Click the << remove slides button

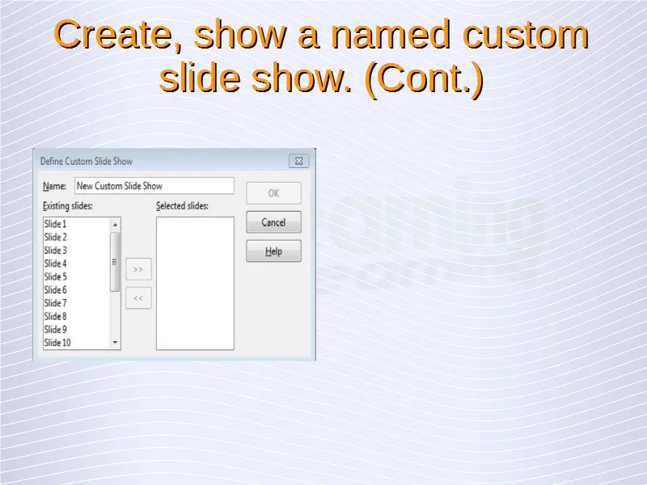138,298
